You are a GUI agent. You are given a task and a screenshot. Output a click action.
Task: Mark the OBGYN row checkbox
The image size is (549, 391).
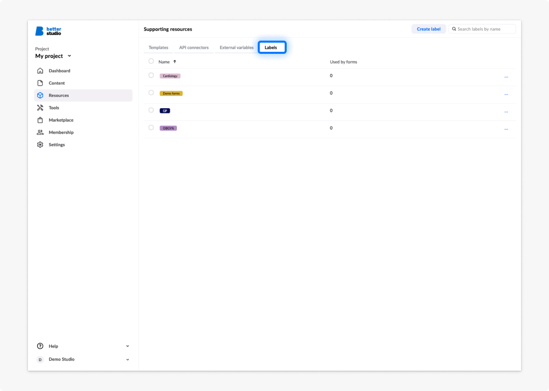[151, 127]
